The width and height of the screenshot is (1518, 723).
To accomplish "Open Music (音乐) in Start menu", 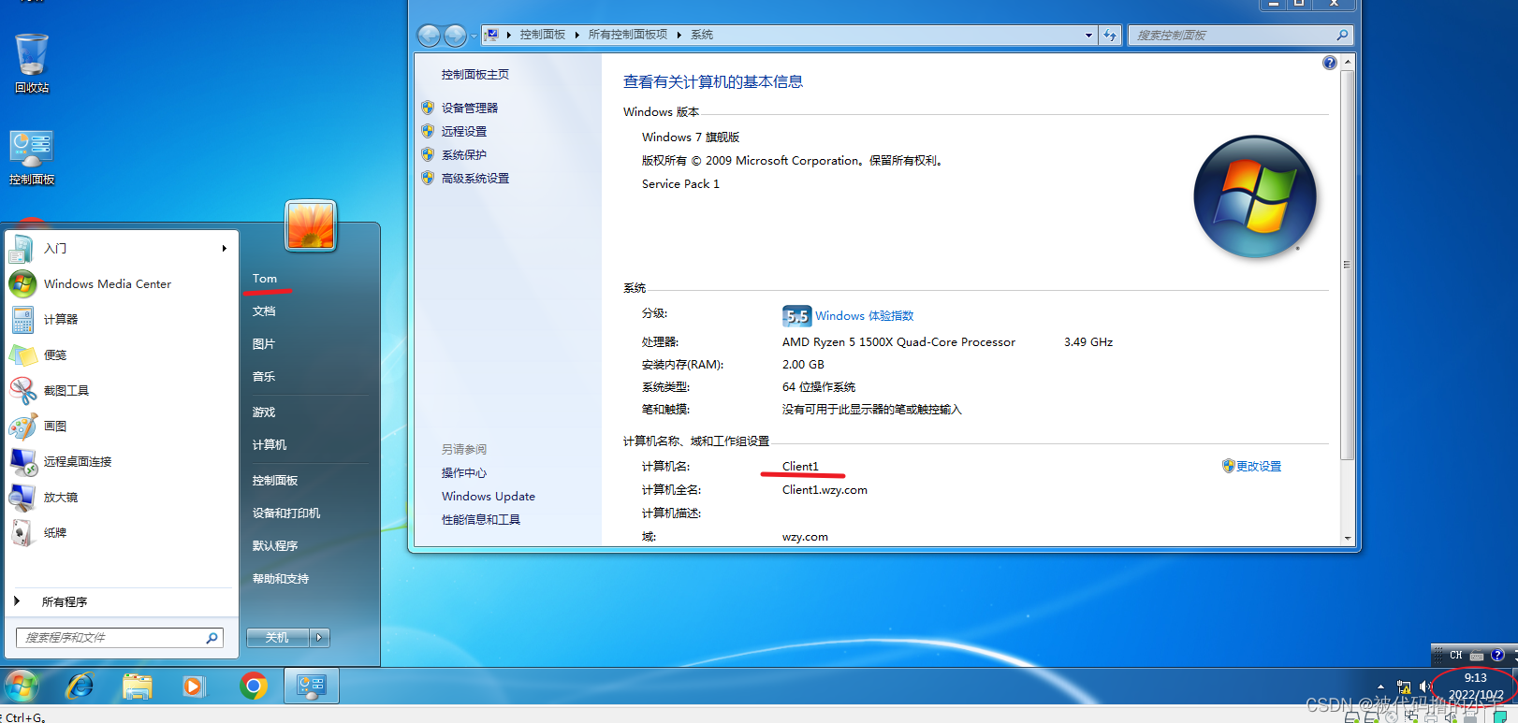I will tap(264, 377).
